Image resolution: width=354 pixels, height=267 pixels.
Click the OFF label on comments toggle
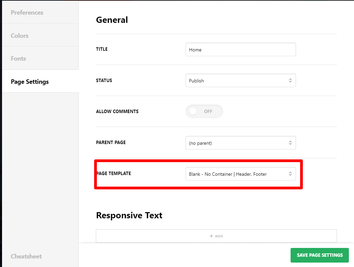[x=208, y=111]
